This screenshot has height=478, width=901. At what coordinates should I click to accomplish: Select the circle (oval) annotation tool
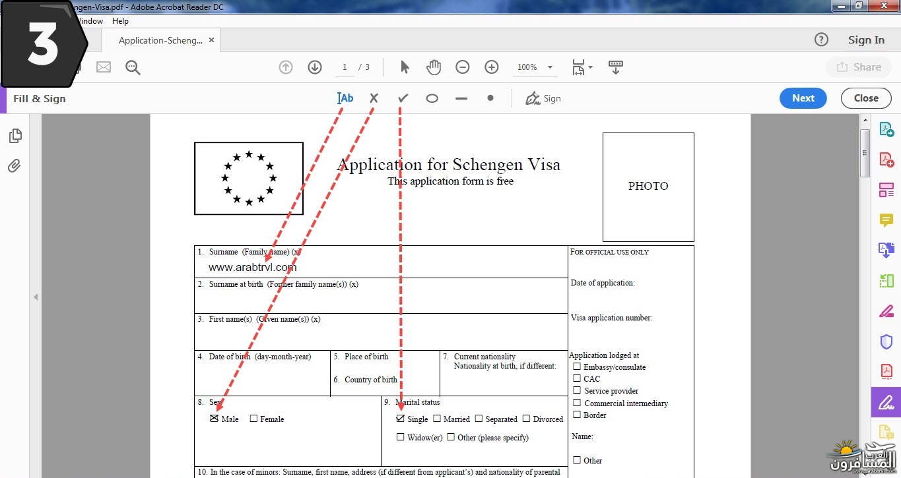[x=432, y=98]
